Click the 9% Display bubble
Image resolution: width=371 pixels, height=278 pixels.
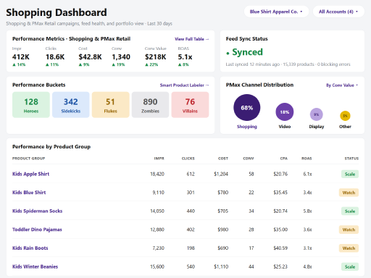click(x=317, y=114)
